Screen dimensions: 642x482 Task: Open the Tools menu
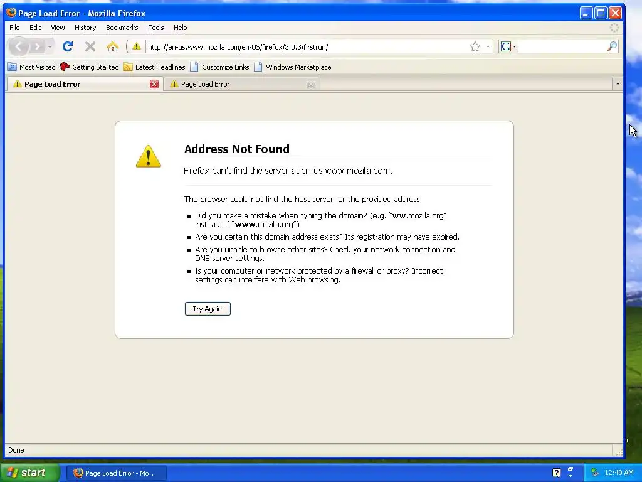tap(156, 28)
